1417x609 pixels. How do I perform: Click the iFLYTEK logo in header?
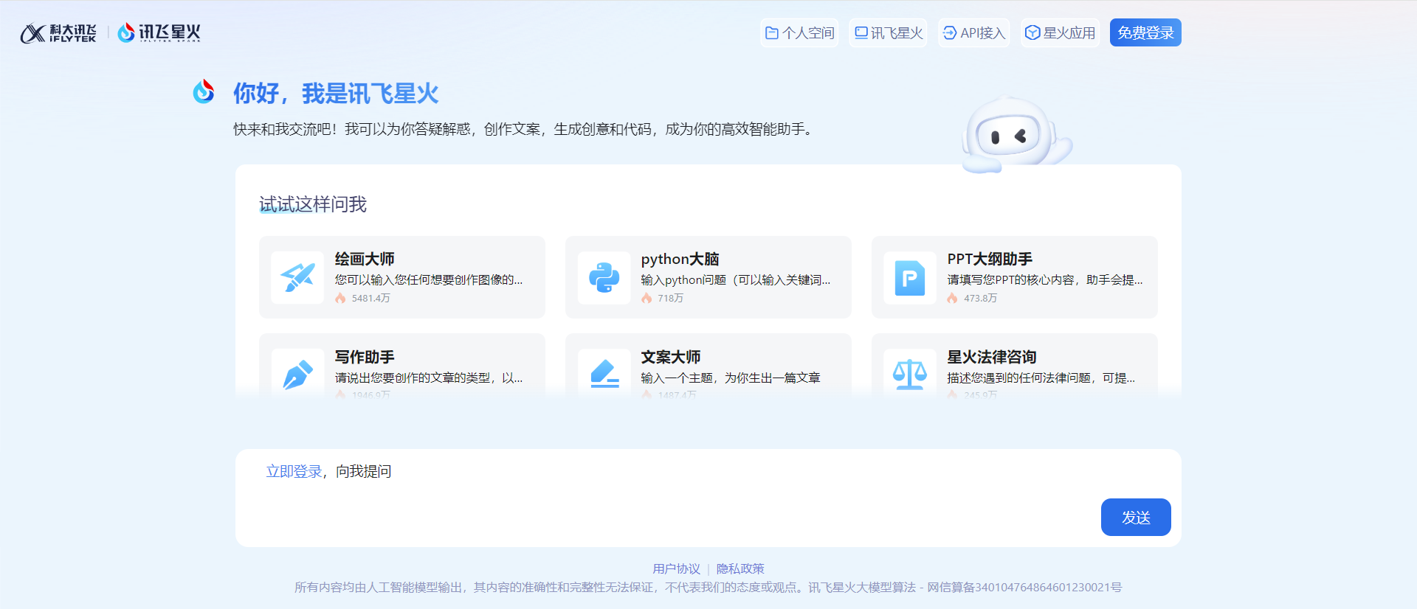58,33
